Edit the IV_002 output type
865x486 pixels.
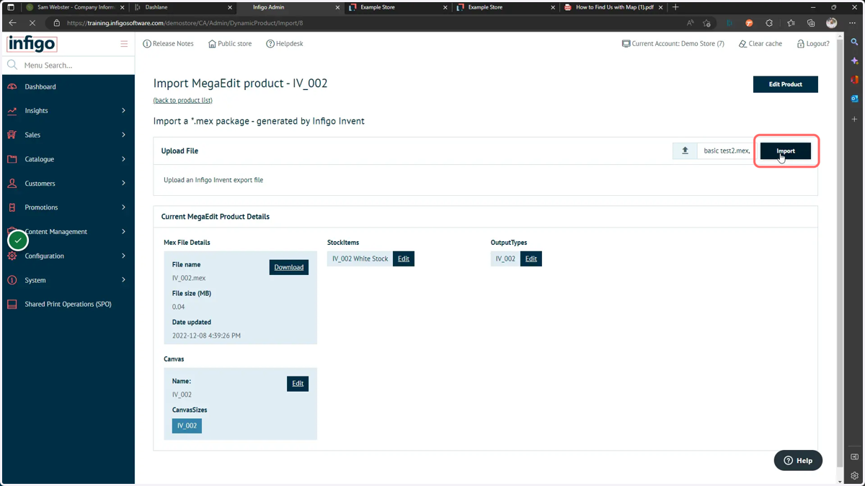531,258
